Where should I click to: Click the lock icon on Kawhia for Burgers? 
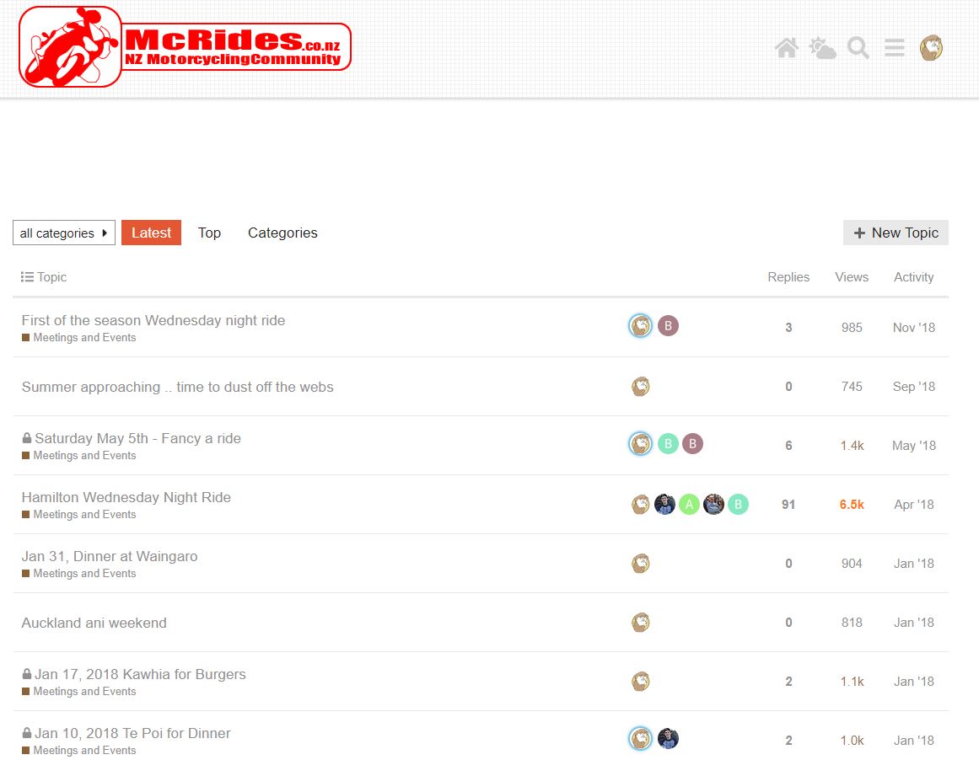(28, 673)
